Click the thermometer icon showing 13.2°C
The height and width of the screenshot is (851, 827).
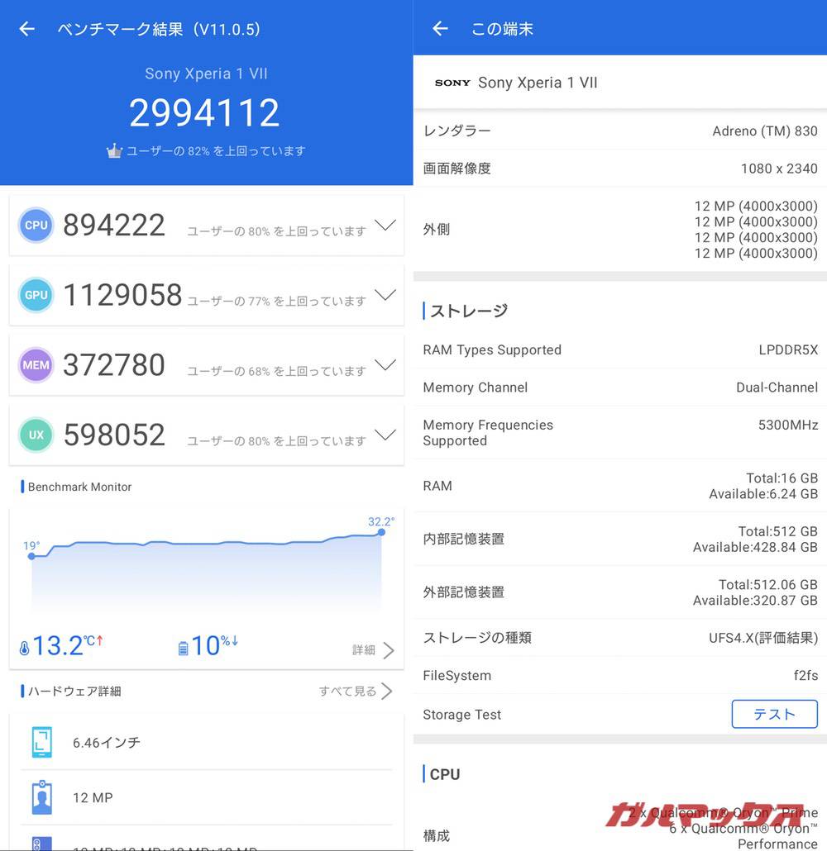[x=24, y=644]
